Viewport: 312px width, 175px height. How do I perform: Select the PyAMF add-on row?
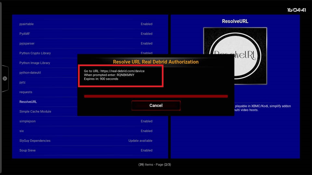coord(86,34)
